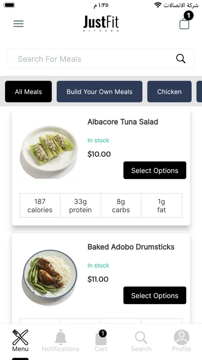Viewport: 202px width, 360px height.
Task: Click the 187 calories nutrition cell
Action: 40,205
